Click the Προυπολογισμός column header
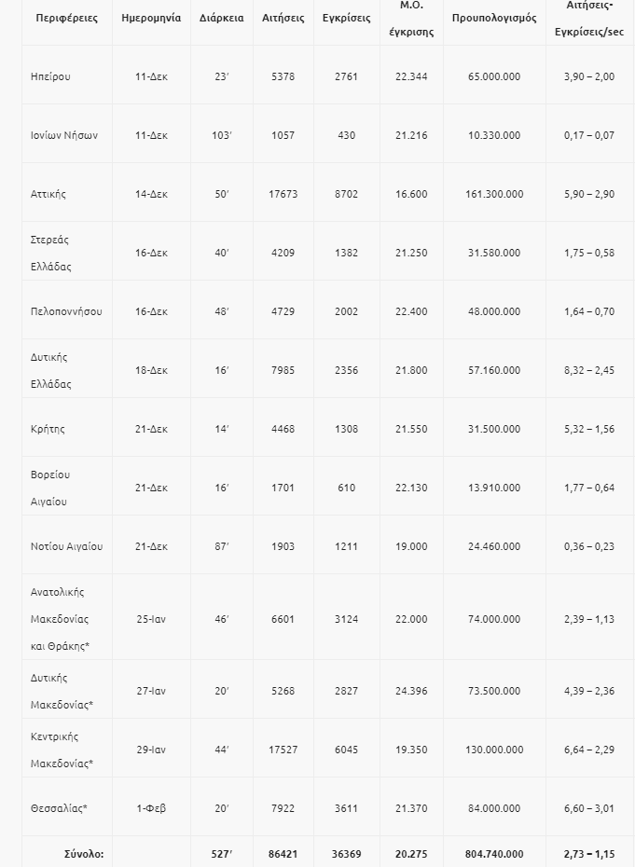Image resolution: width=635 pixels, height=867 pixels. tap(493, 18)
